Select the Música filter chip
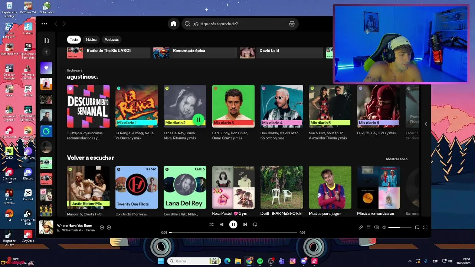 pyautogui.click(x=91, y=40)
